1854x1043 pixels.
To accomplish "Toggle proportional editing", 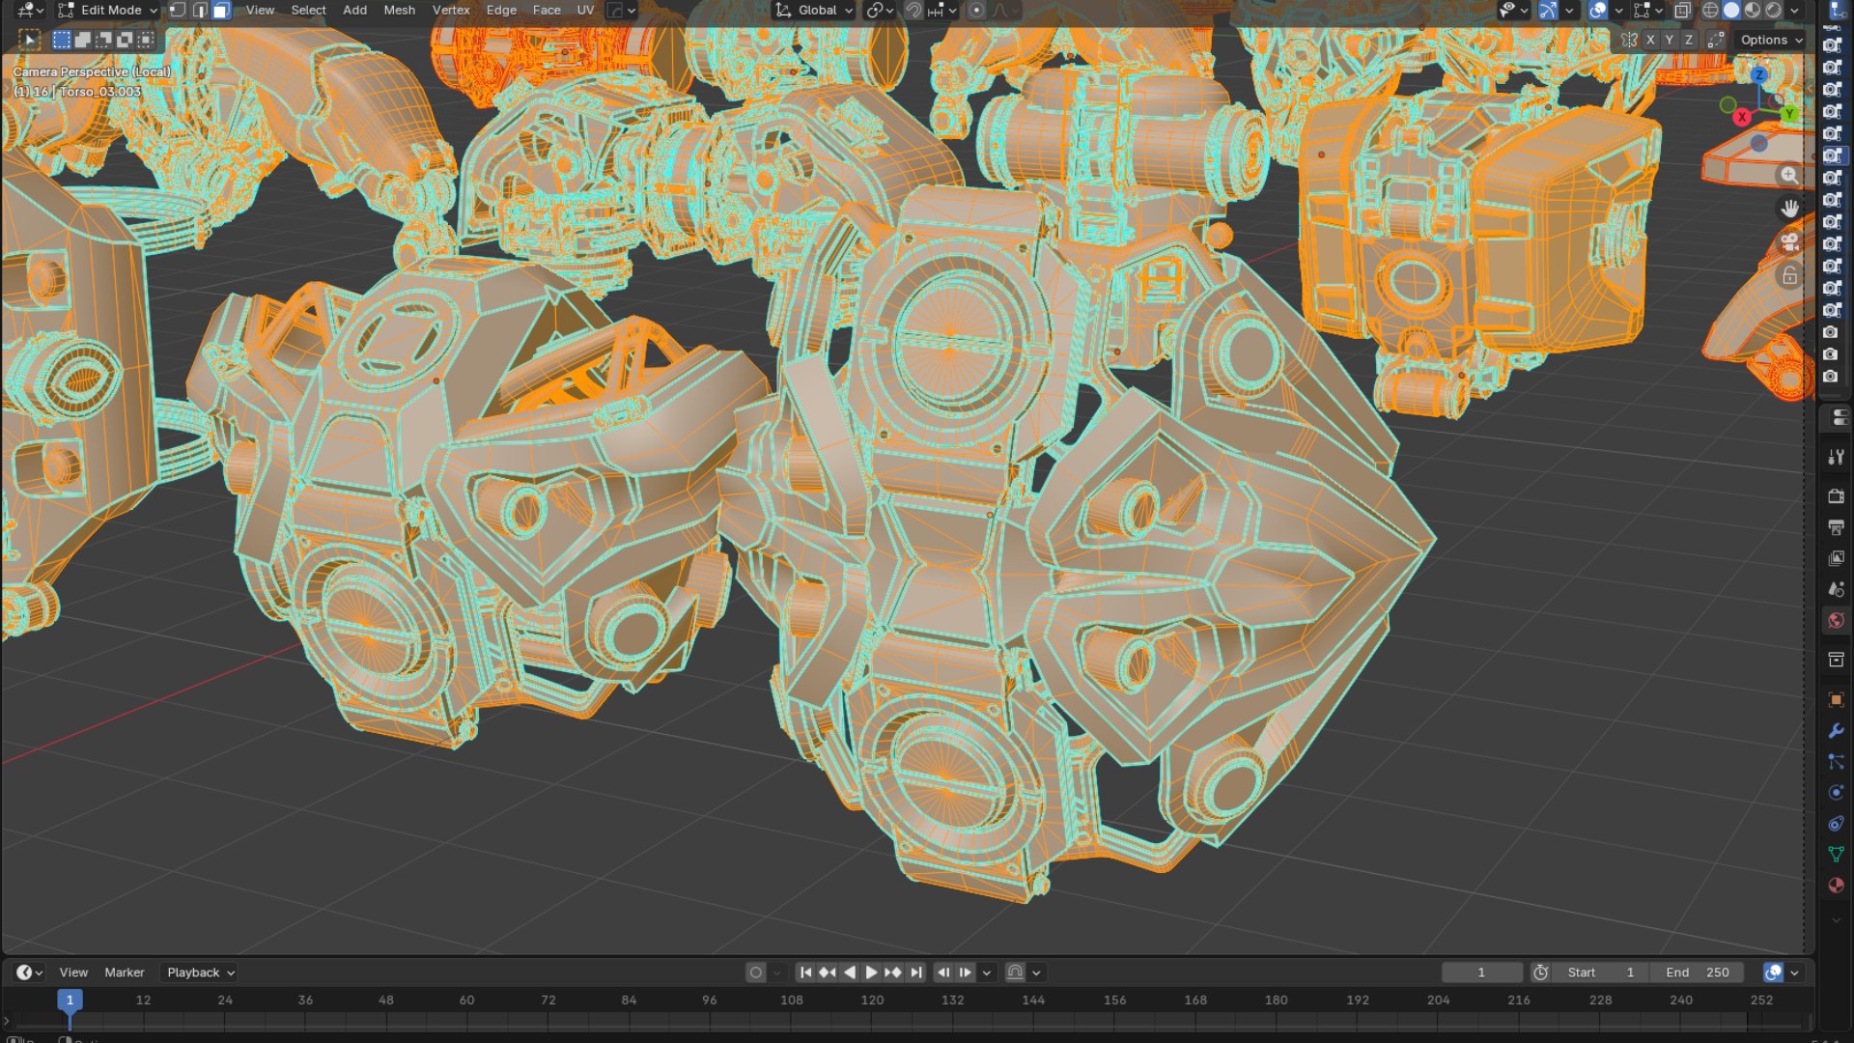I will pyautogui.click(x=977, y=11).
